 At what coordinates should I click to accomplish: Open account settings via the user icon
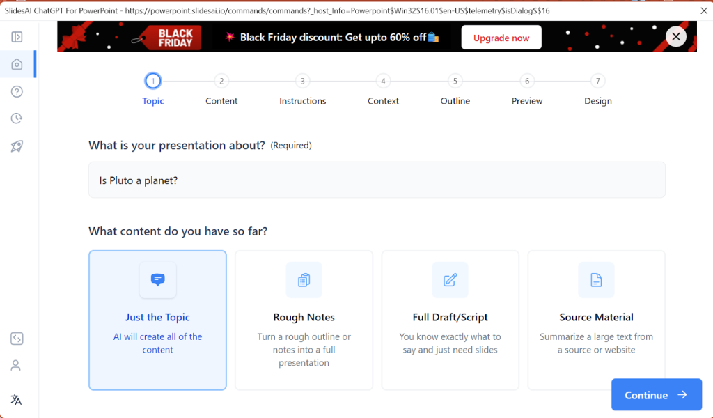coord(17,364)
